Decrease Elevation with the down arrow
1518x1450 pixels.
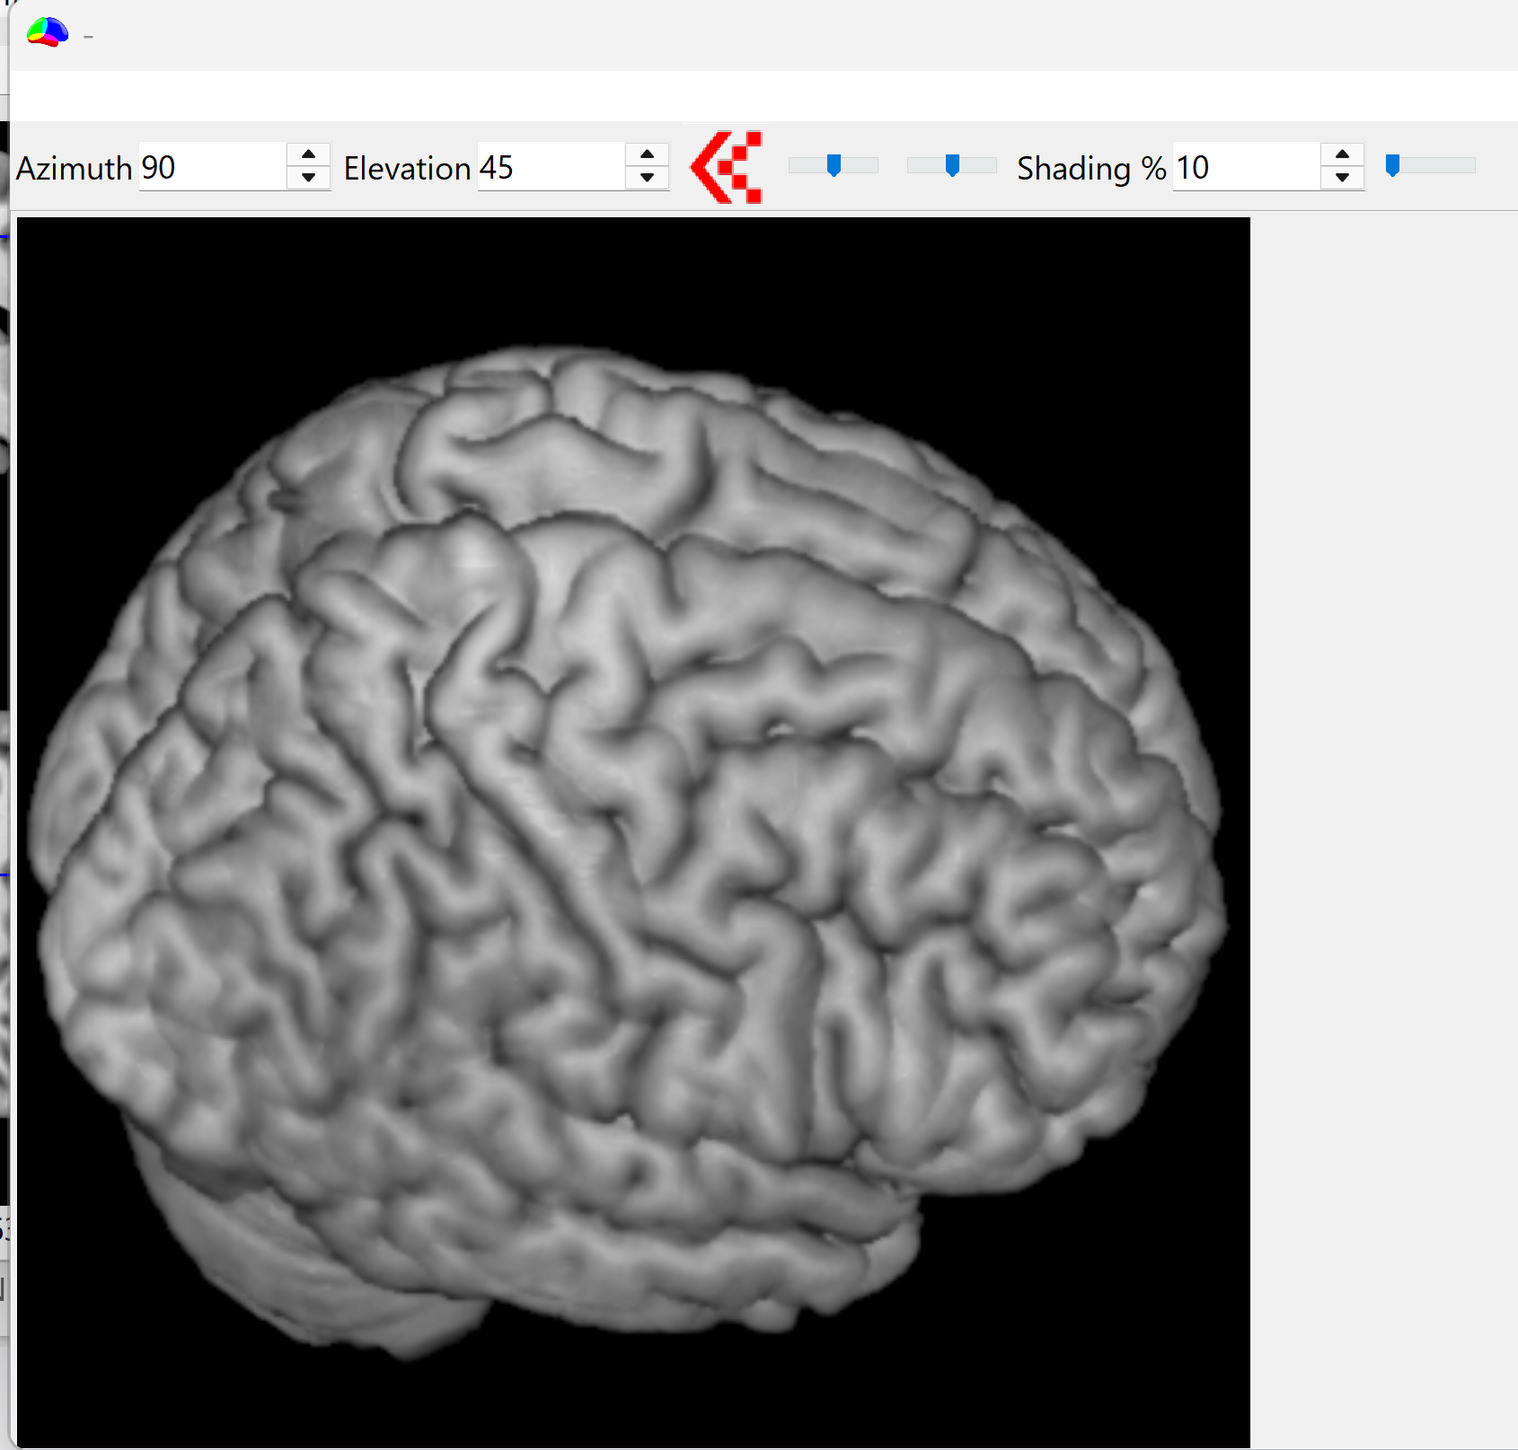click(647, 178)
